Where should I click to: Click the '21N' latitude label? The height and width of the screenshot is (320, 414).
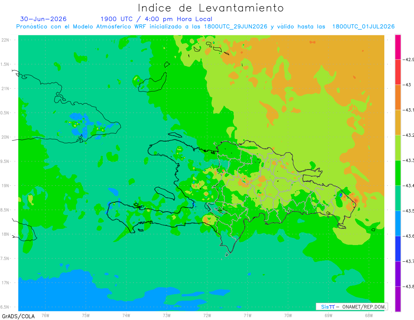(x=5, y=88)
